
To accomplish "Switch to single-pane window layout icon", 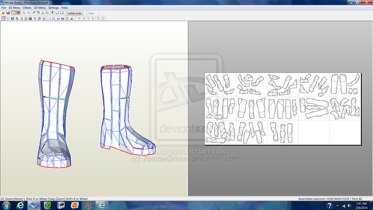I will [62, 13].
